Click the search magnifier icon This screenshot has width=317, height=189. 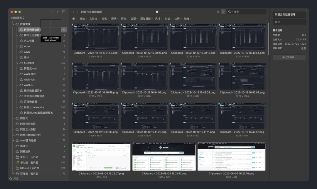tap(230, 12)
